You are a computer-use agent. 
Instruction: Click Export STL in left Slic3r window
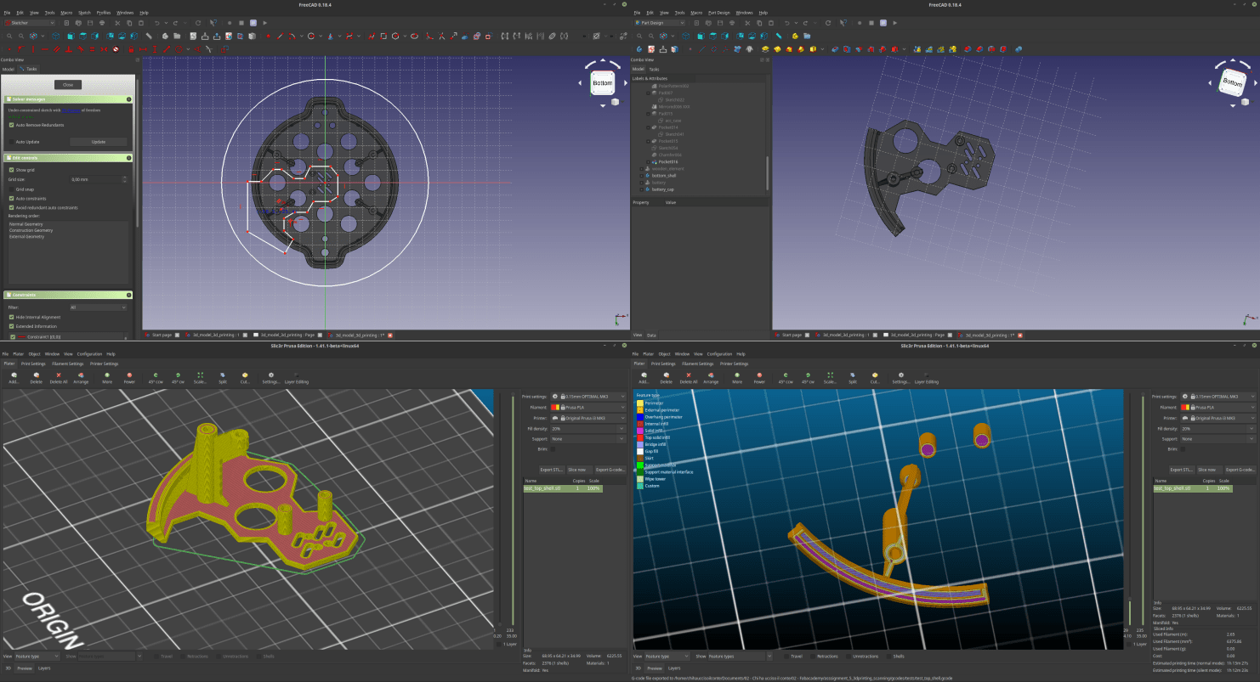coord(553,470)
